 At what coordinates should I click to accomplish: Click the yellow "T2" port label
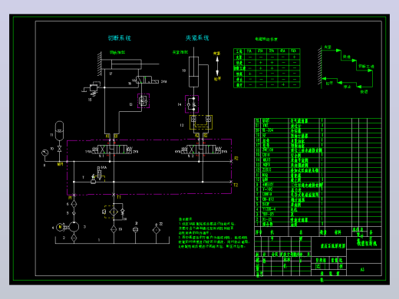(236, 185)
